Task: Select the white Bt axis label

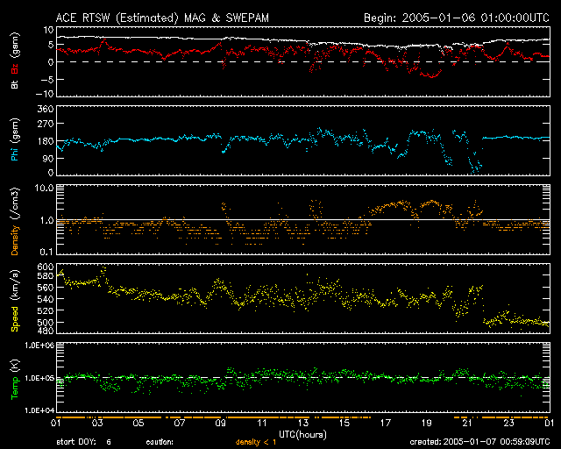Action: click(15, 84)
